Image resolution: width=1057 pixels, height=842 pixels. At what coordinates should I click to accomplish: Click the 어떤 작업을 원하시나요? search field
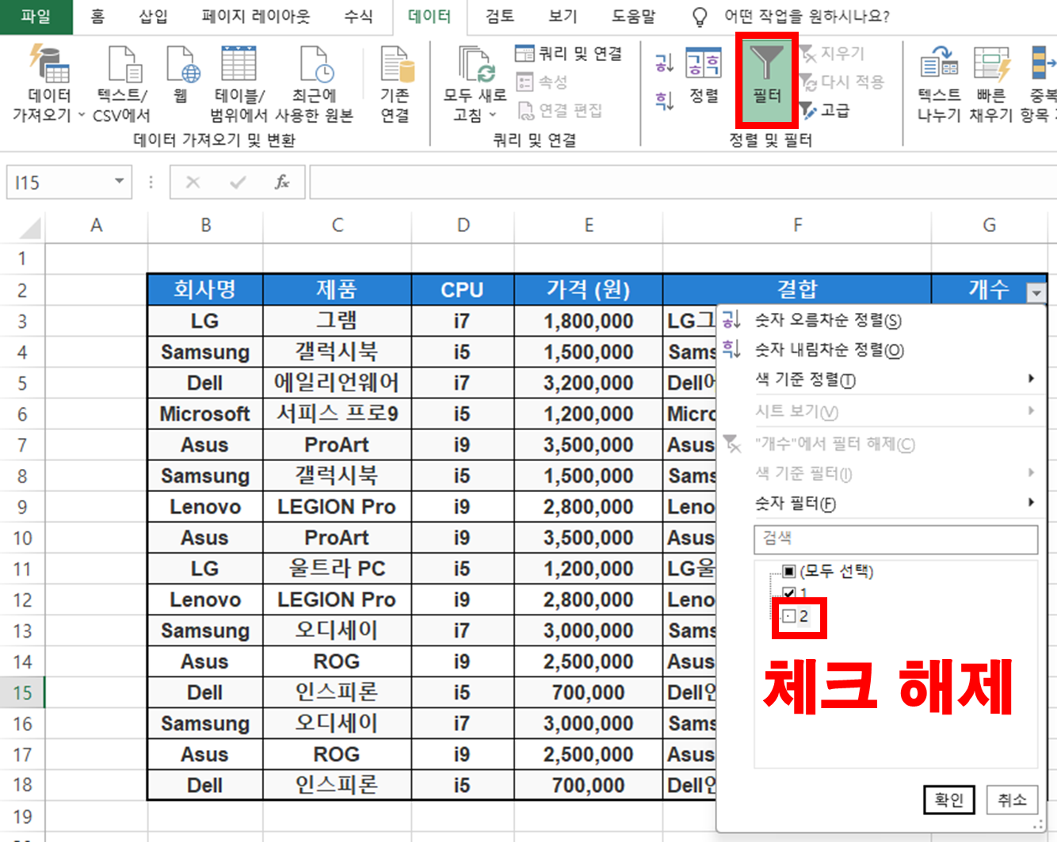(807, 17)
